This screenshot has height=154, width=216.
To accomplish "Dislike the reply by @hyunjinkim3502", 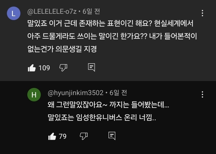I will (x=84, y=136).
